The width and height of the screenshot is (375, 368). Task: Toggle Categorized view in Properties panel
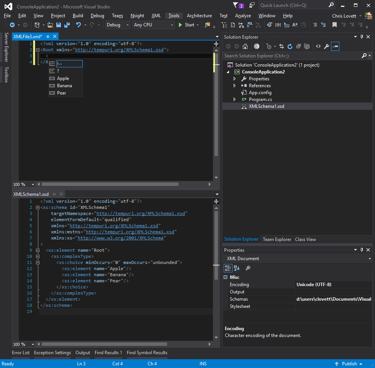pos(228,268)
